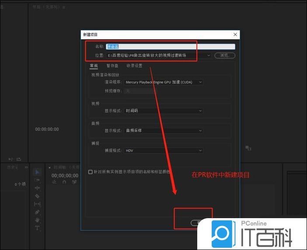Screen dimensions: 307x250
Task: Open video 显示格式 时间码 dropdown
Action: 164,111
